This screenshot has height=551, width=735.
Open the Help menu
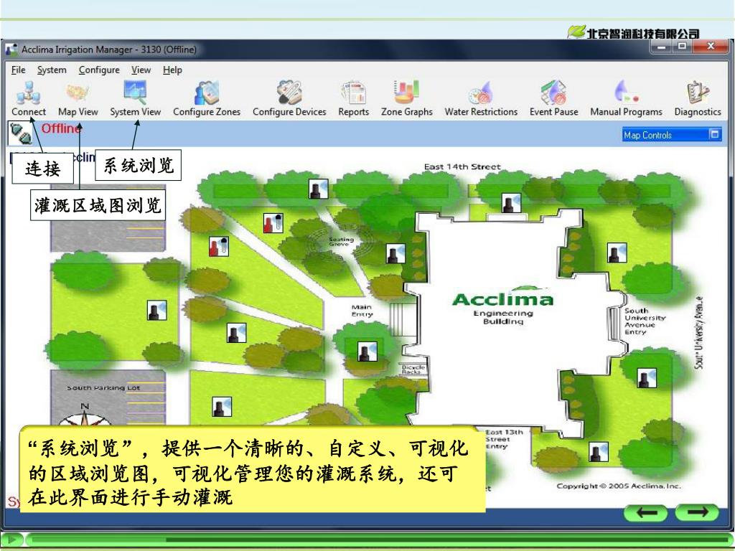click(172, 70)
